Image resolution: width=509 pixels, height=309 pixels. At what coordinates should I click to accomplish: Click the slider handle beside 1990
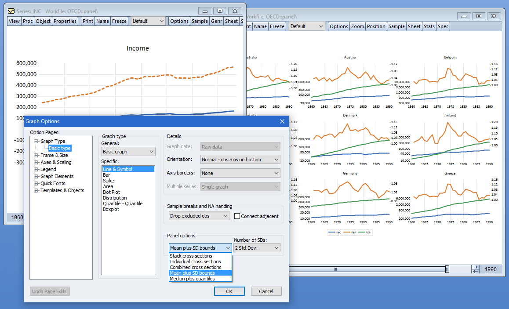pos(447,269)
